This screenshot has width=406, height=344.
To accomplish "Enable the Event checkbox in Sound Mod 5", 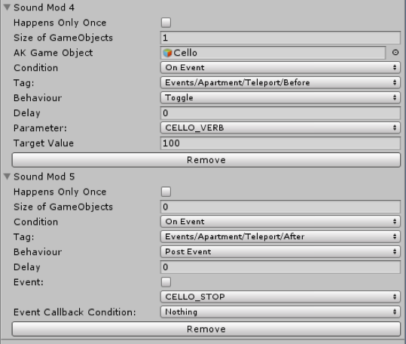I will coord(166,282).
